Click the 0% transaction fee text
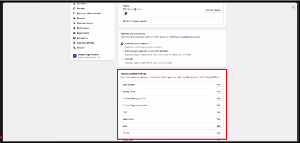 pos(132,9)
